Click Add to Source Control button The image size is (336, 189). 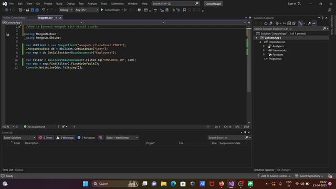(274, 176)
